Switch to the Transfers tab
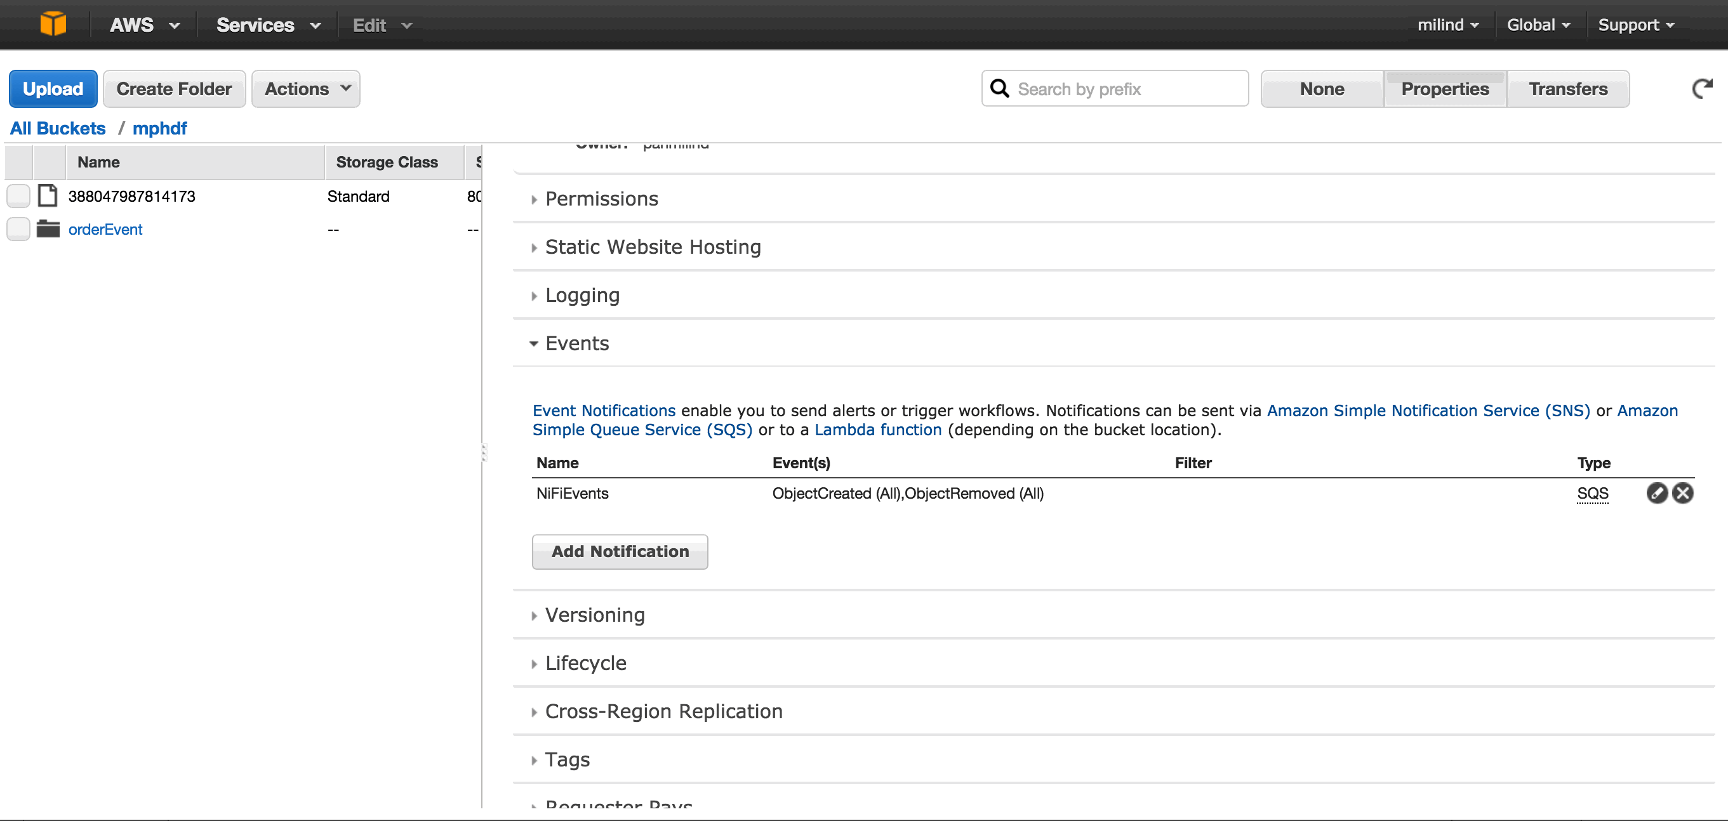Screen dimensions: 1728x821 [x=1567, y=88]
